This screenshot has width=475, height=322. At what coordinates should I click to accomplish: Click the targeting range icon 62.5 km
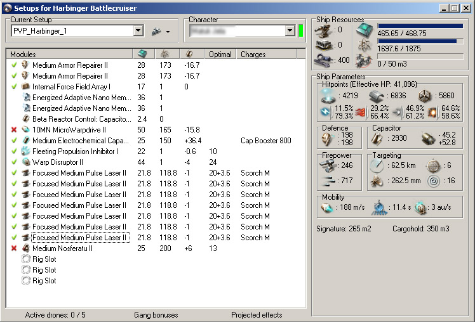(x=377, y=165)
